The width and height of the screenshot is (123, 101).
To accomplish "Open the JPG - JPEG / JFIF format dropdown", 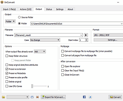I will point(108,35).
